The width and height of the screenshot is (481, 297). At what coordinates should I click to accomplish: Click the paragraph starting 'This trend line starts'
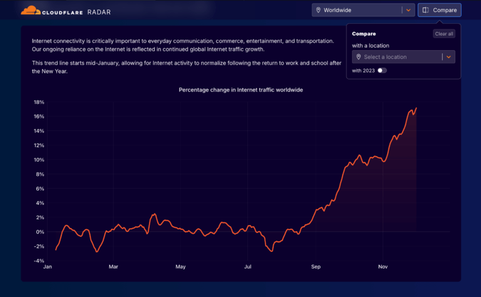click(187, 67)
